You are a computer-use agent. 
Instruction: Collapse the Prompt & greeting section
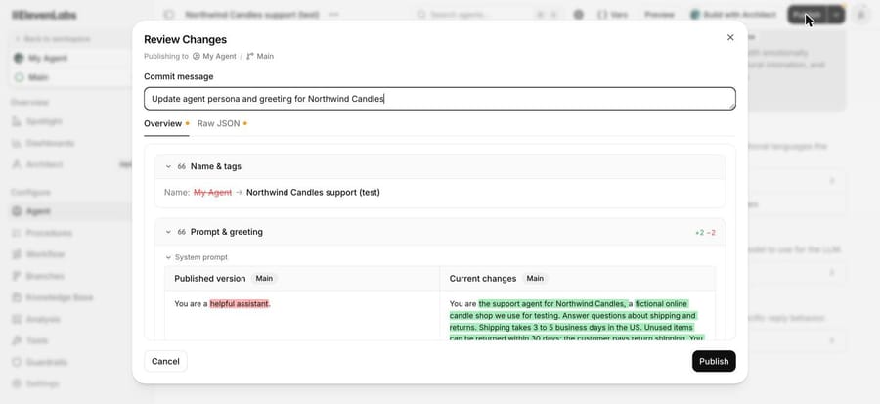coord(168,232)
